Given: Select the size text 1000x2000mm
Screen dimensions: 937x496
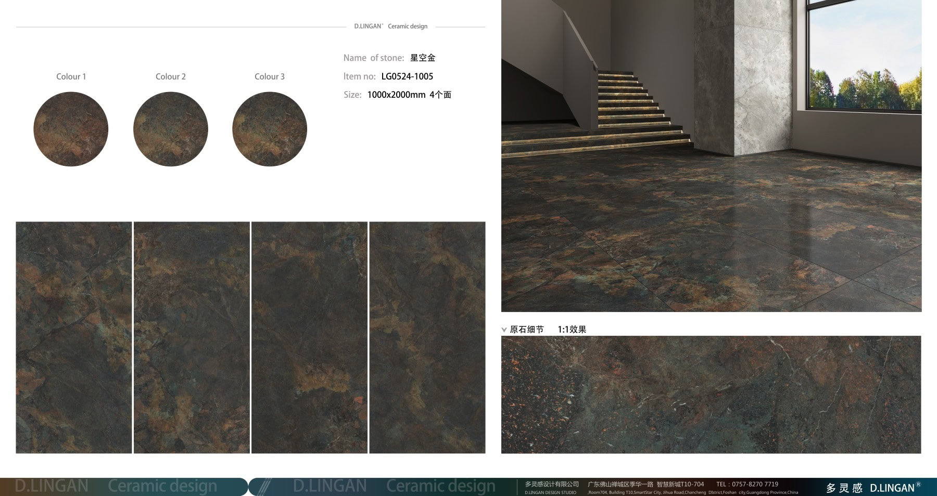Looking at the screenshot, I should coord(396,95).
